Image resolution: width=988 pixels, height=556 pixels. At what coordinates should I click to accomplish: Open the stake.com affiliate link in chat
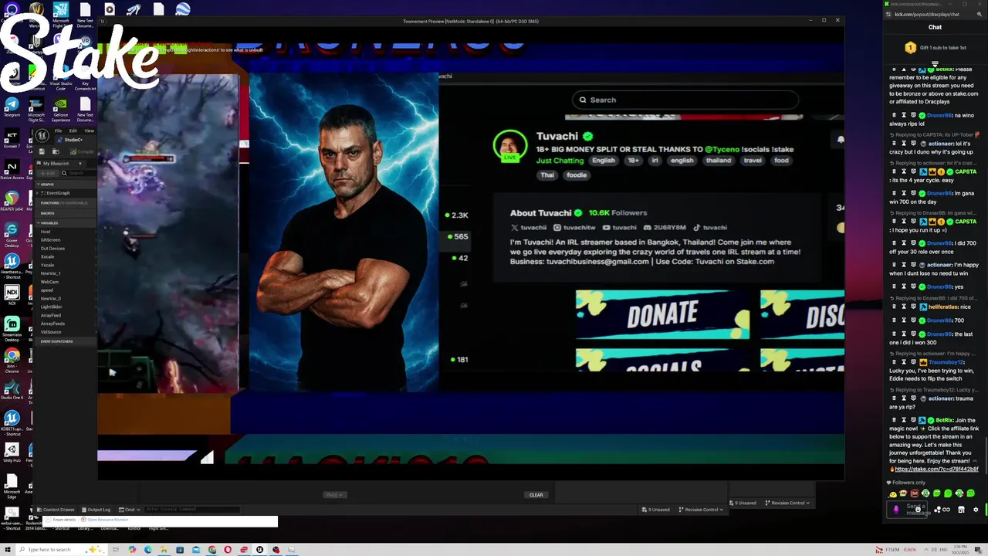point(936,469)
